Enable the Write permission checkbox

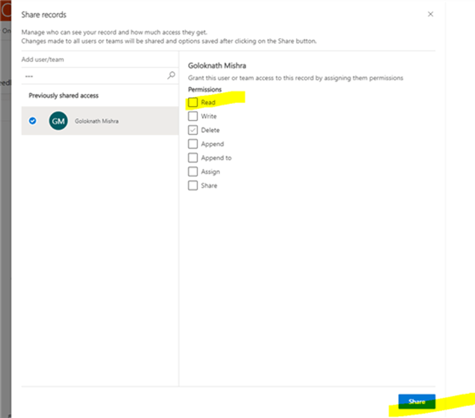pyautogui.click(x=193, y=116)
